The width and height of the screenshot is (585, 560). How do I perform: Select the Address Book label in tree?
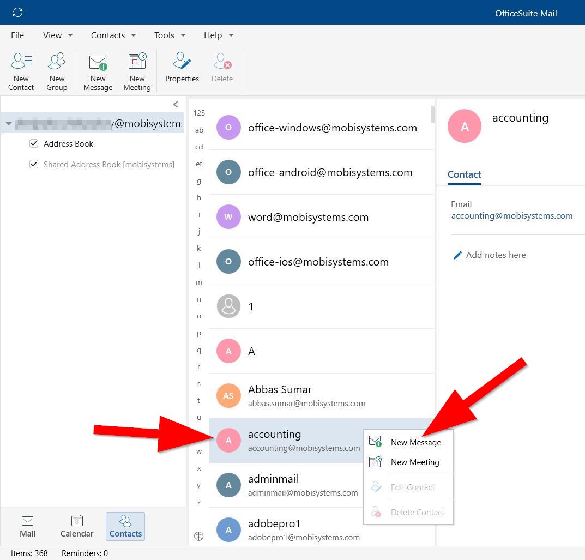pyautogui.click(x=68, y=143)
